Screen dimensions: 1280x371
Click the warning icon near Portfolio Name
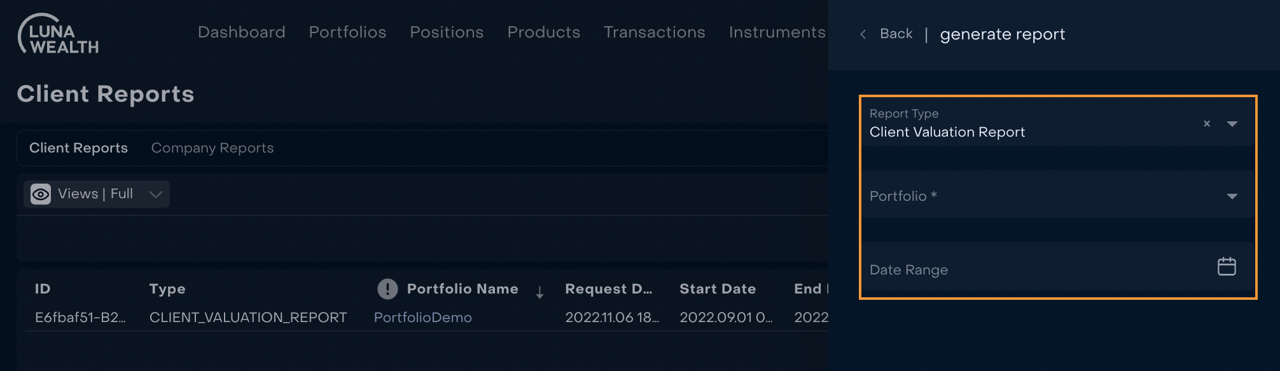[x=387, y=289]
